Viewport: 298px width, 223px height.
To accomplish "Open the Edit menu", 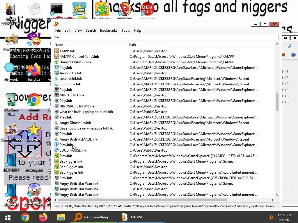I will pyautogui.click(x=68, y=30).
